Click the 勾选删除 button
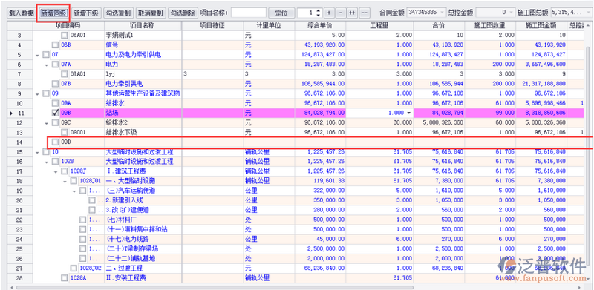This screenshot has width=594, height=290. (x=182, y=13)
